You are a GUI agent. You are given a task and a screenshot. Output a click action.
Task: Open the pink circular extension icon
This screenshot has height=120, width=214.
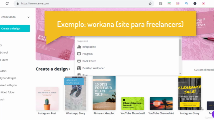click(x=204, y=4)
